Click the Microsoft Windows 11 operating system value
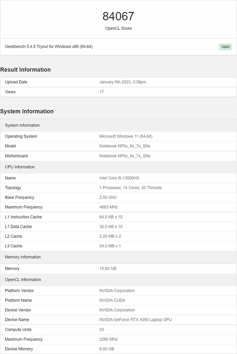Viewport: 237px width, 354px height. 126,136
